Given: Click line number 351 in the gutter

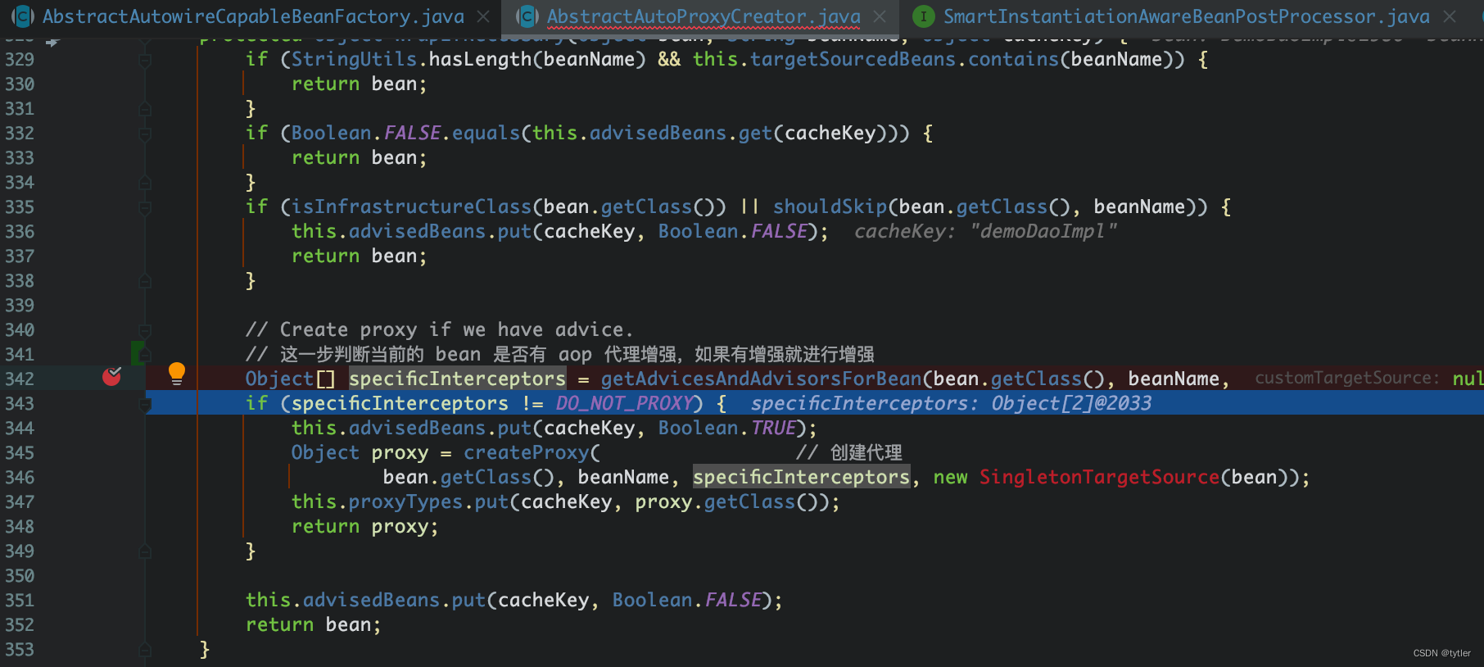Looking at the screenshot, I should tap(20, 601).
